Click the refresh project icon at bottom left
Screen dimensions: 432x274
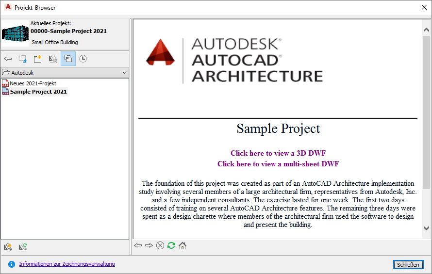coord(23,247)
